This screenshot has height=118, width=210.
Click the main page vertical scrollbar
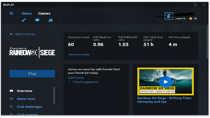(207, 42)
